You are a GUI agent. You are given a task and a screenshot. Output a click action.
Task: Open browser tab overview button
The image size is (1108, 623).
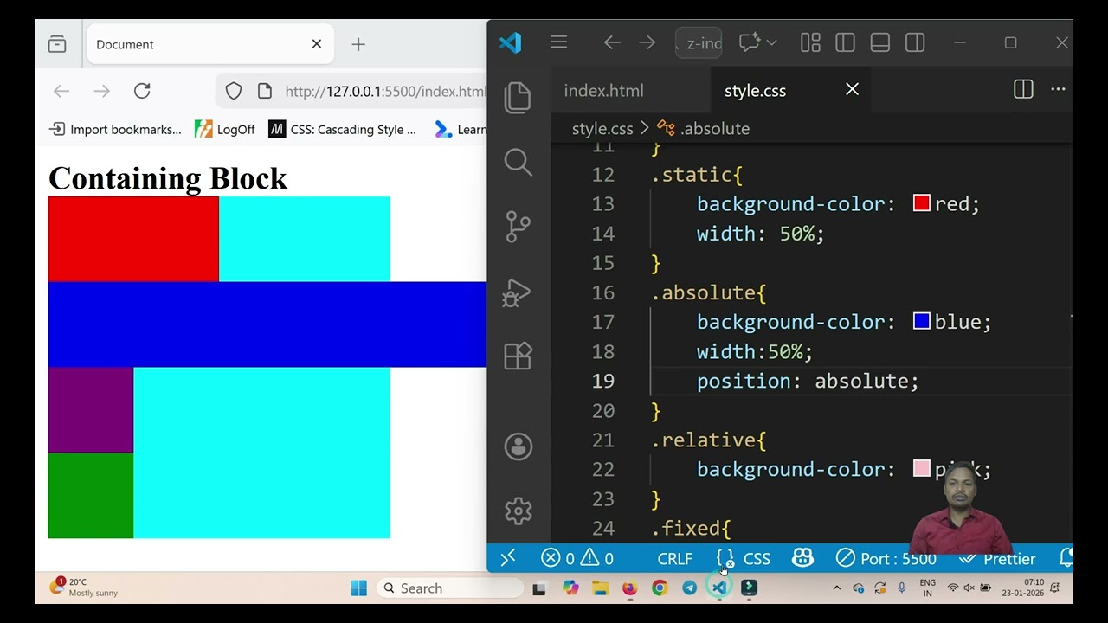[57, 44]
